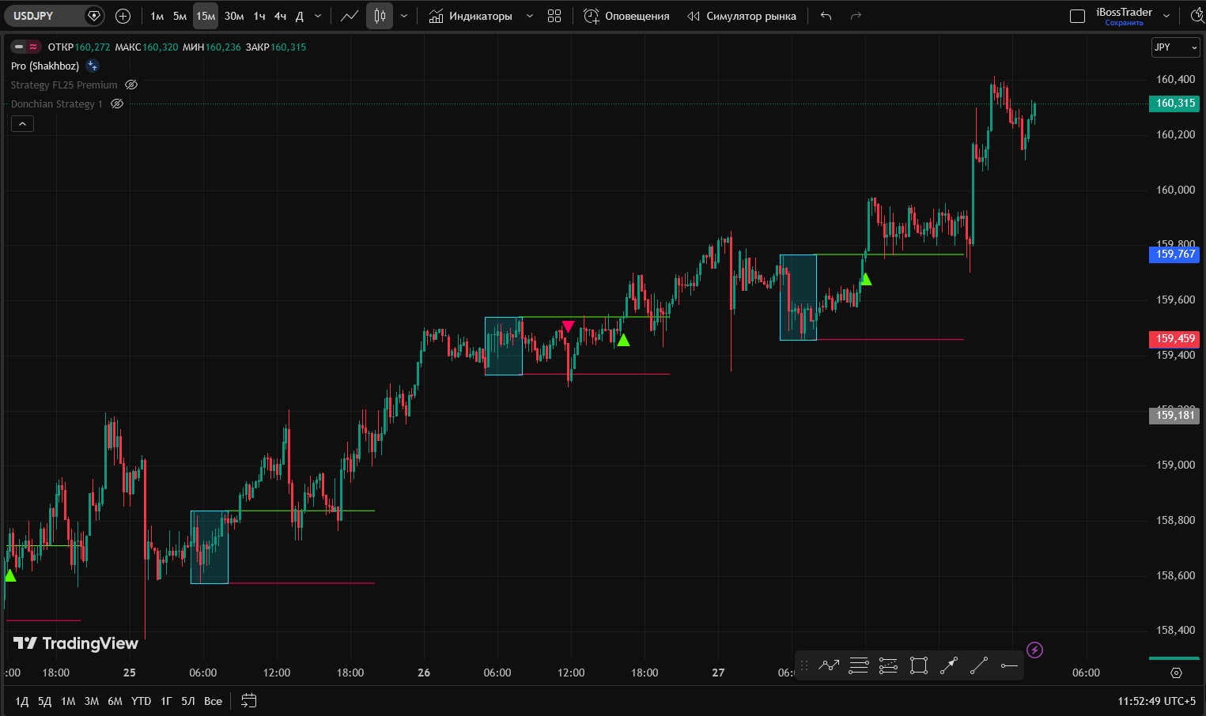Screen dimensions: 1206x716
Task: Start the Симулятор рынка replay
Action: tap(742, 16)
